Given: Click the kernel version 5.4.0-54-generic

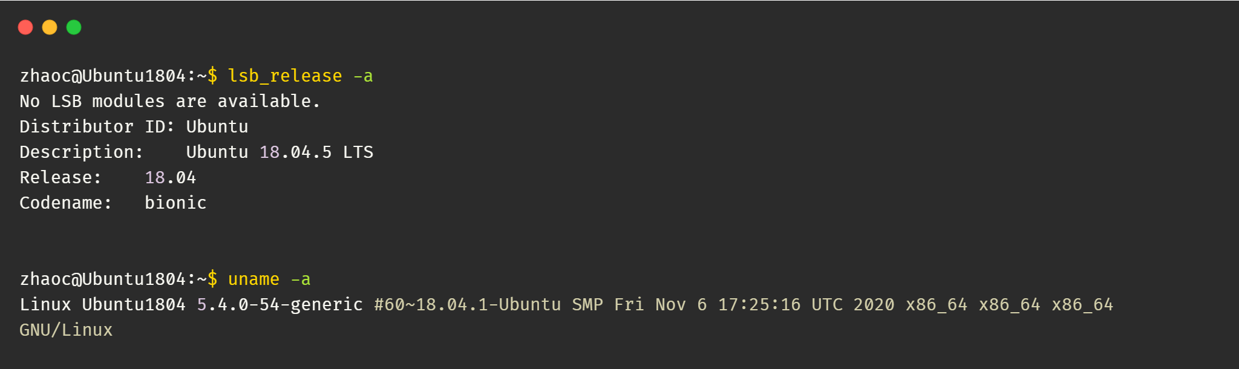Looking at the screenshot, I should coord(280,305).
